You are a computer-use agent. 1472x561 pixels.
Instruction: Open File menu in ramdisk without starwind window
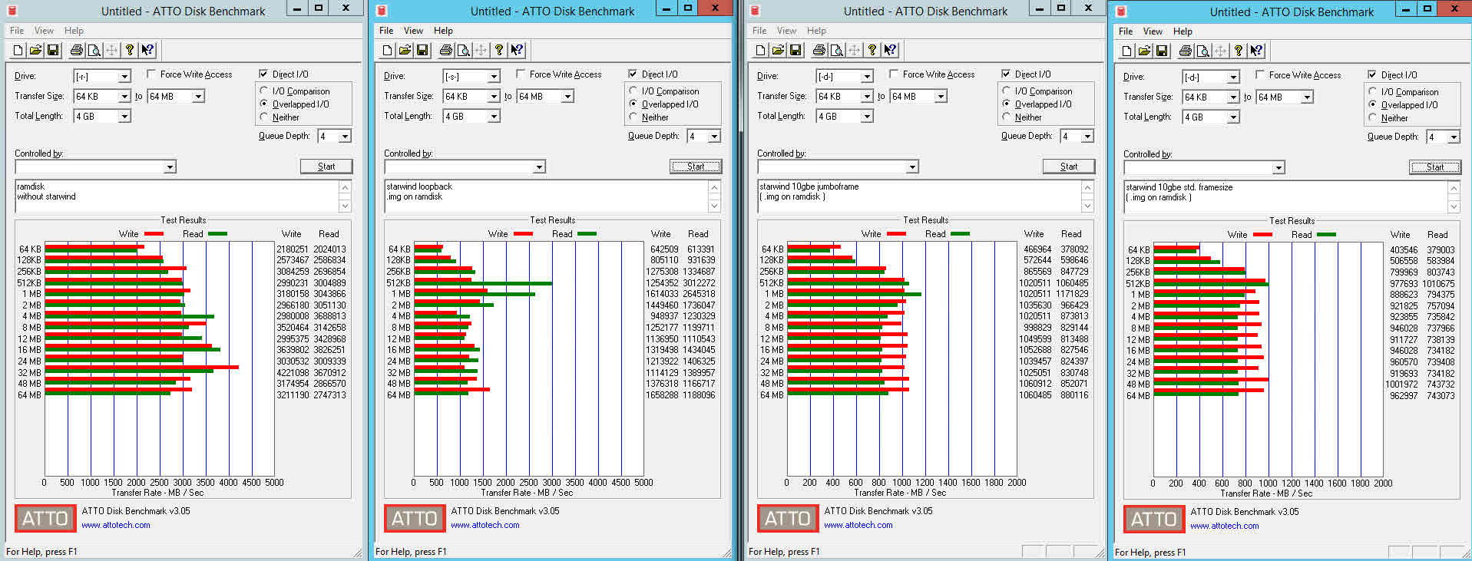(x=17, y=31)
